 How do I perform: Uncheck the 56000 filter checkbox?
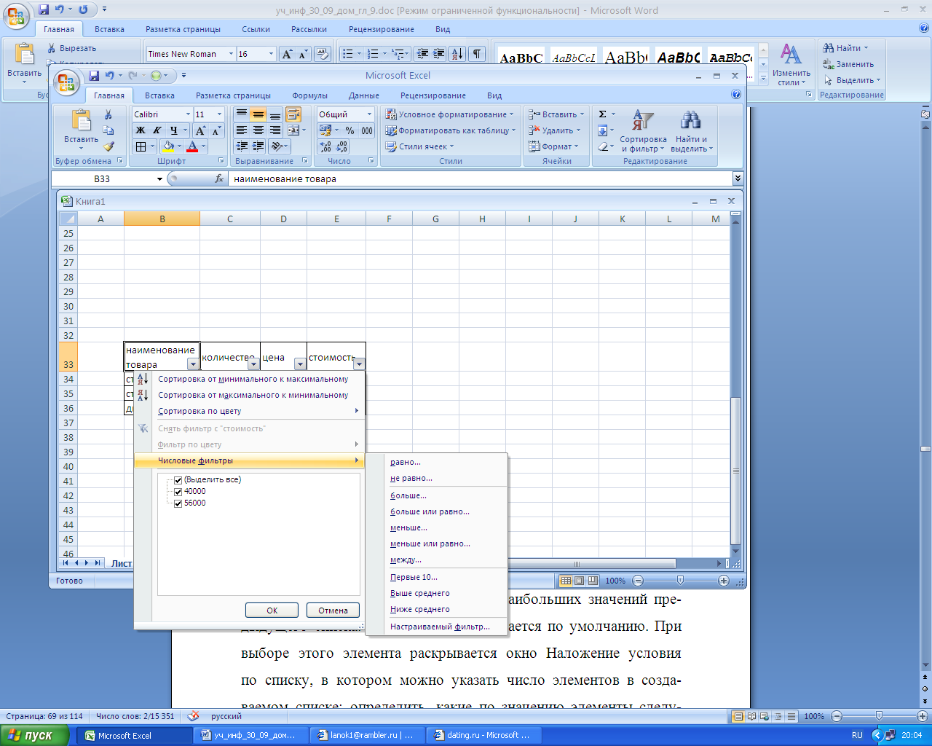(x=178, y=503)
